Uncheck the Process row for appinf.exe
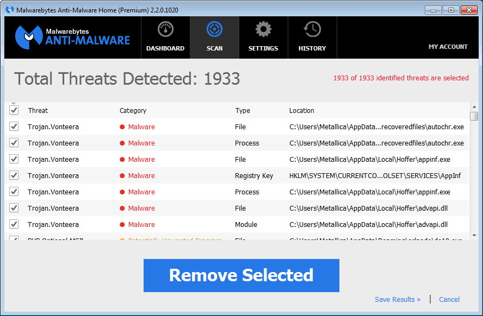Viewport: 483px width, 316px height. click(x=14, y=192)
